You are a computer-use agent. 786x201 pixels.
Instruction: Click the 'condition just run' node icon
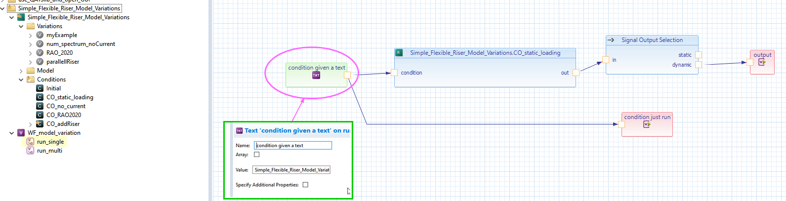[647, 124]
